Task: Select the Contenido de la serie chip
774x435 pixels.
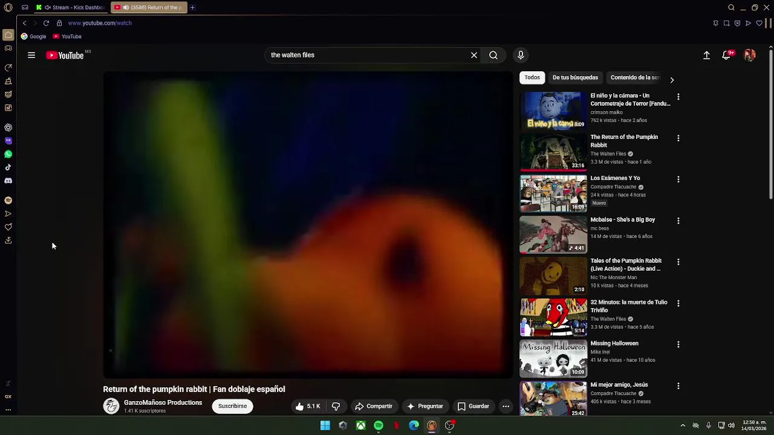Action: pyautogui.click(x=634, y=77)
